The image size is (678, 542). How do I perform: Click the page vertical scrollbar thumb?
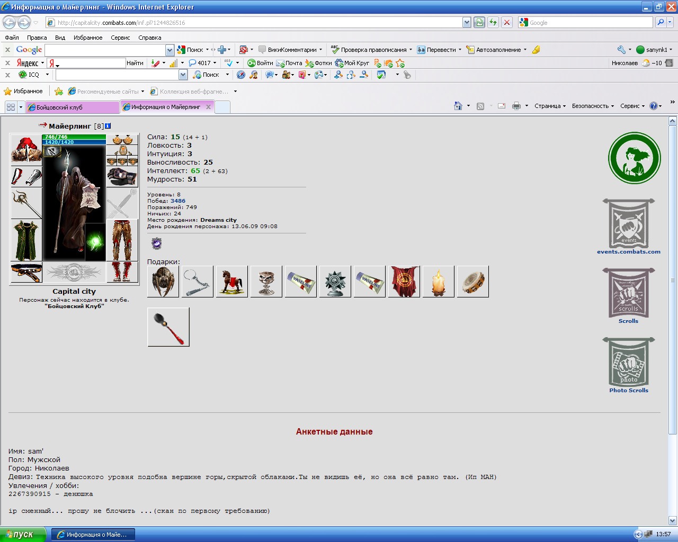click(673, 280)
